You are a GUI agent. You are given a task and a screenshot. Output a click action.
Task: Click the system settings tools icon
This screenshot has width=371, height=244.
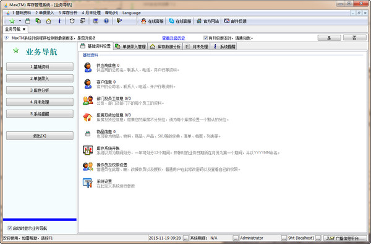88,183
